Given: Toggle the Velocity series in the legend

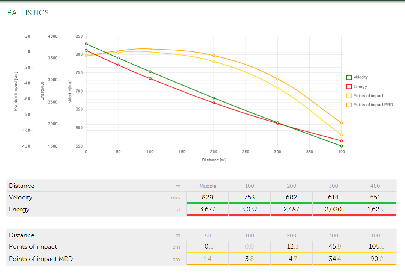Looking at the screenshot, I should (x=360, y=77).
